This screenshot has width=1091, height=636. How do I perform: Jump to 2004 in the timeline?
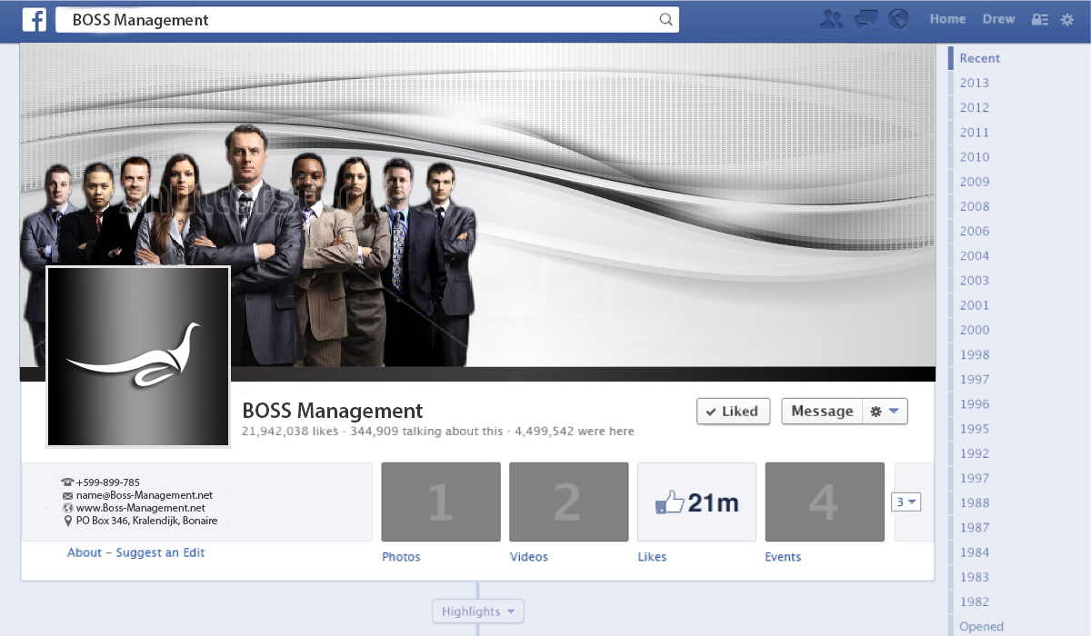(974, 256)
